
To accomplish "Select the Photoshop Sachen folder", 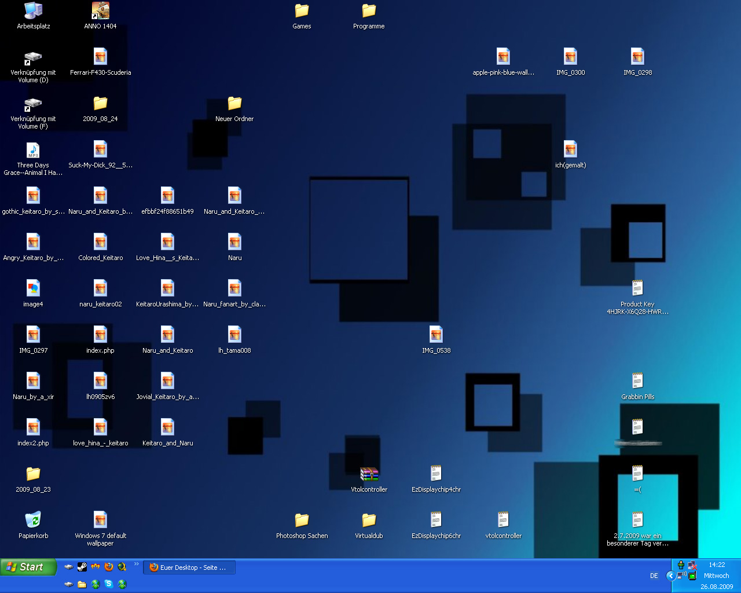I will 302,520.
